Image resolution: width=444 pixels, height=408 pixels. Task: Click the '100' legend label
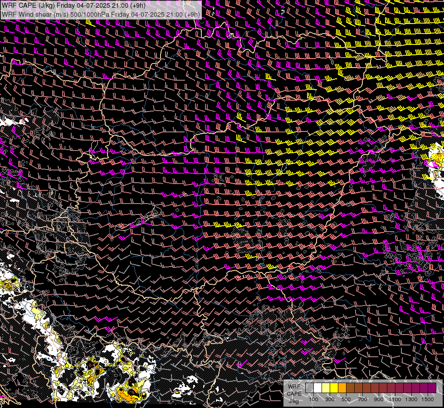point(313,399)
